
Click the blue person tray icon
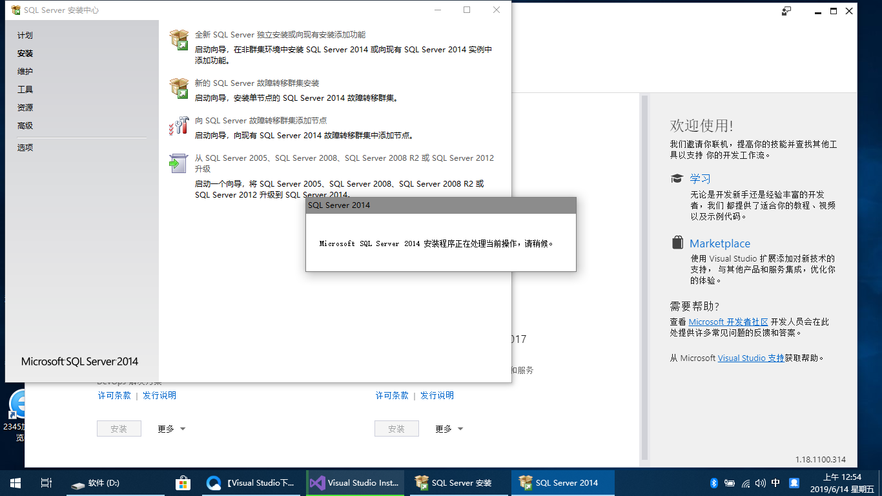click(x=794, y=483)
